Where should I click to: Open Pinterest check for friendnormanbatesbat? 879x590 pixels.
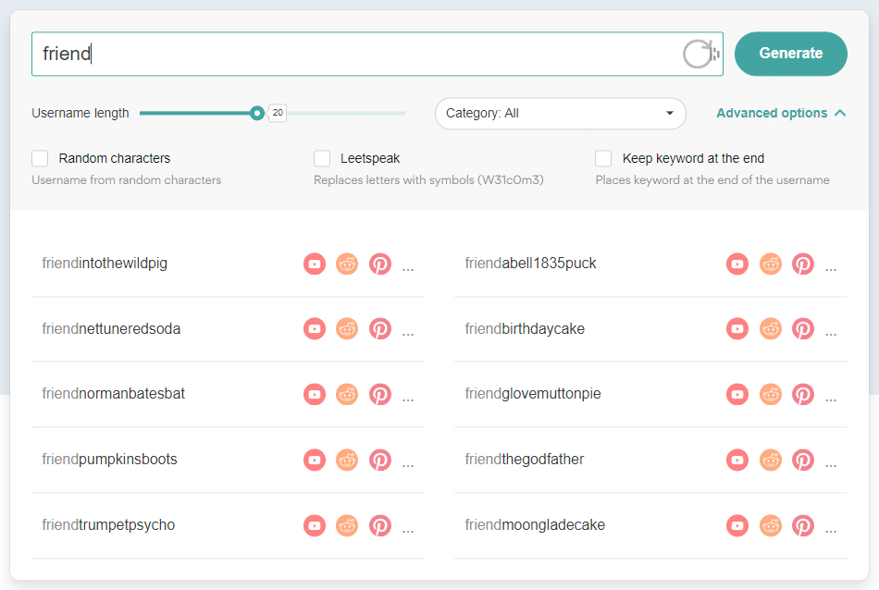point(380,395)
